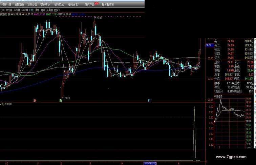Expand the 更多 period options

tap(57, 10)
